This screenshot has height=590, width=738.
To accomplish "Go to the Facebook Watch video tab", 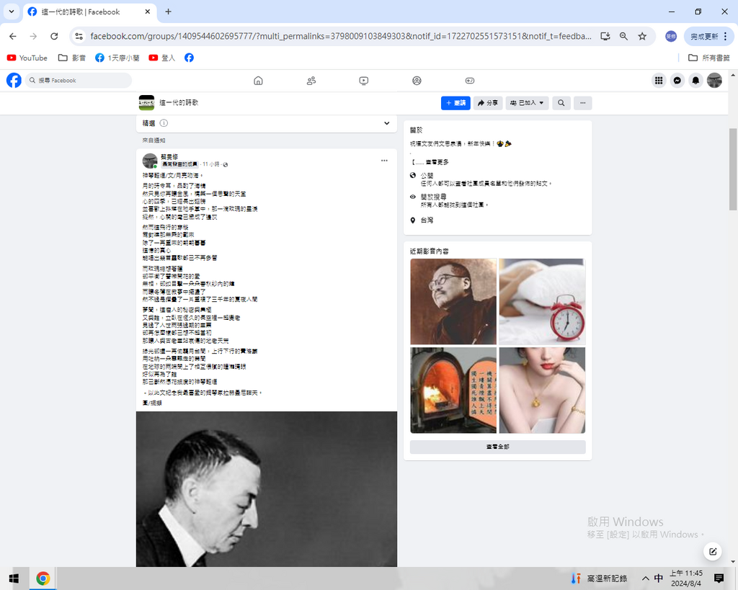I will 364,81.
